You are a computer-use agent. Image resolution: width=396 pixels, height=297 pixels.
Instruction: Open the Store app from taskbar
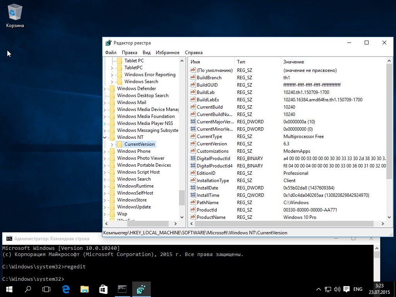click(x=103, y=289)
